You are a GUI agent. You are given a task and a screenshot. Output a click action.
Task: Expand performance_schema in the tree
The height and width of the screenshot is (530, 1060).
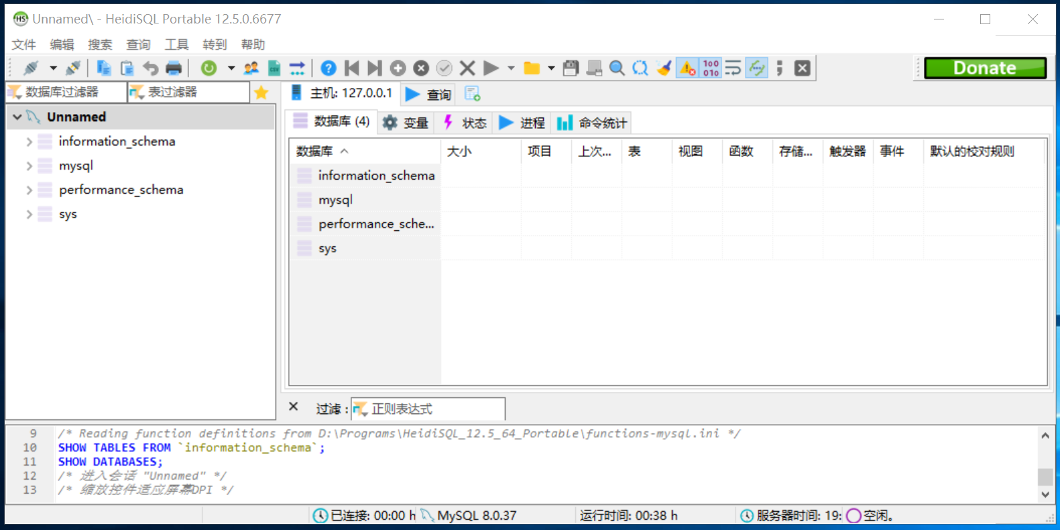29,190
